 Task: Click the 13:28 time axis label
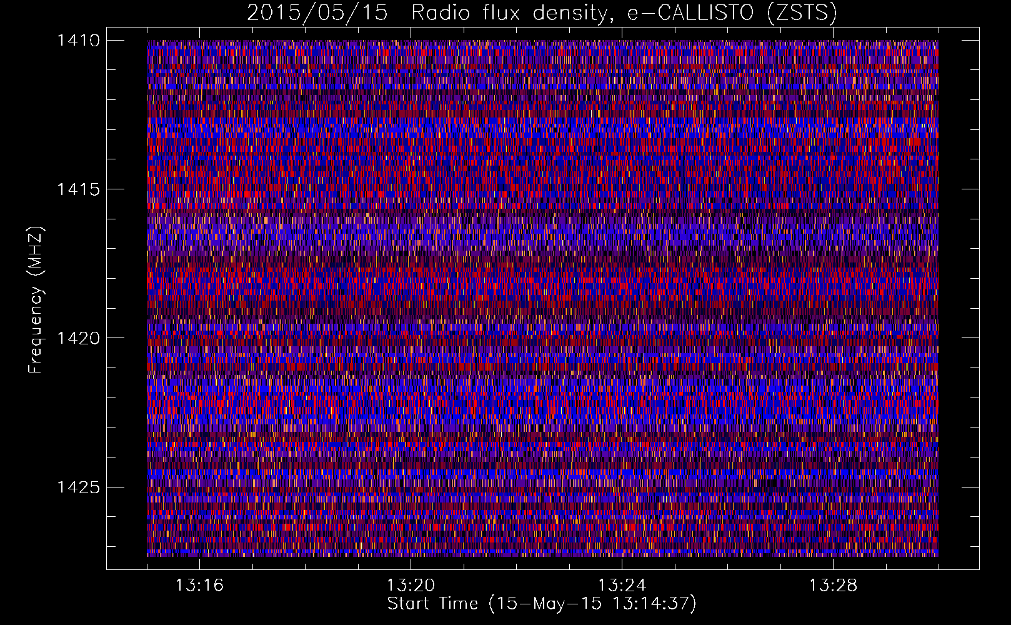pyautogui.click(x=833, y=585)
